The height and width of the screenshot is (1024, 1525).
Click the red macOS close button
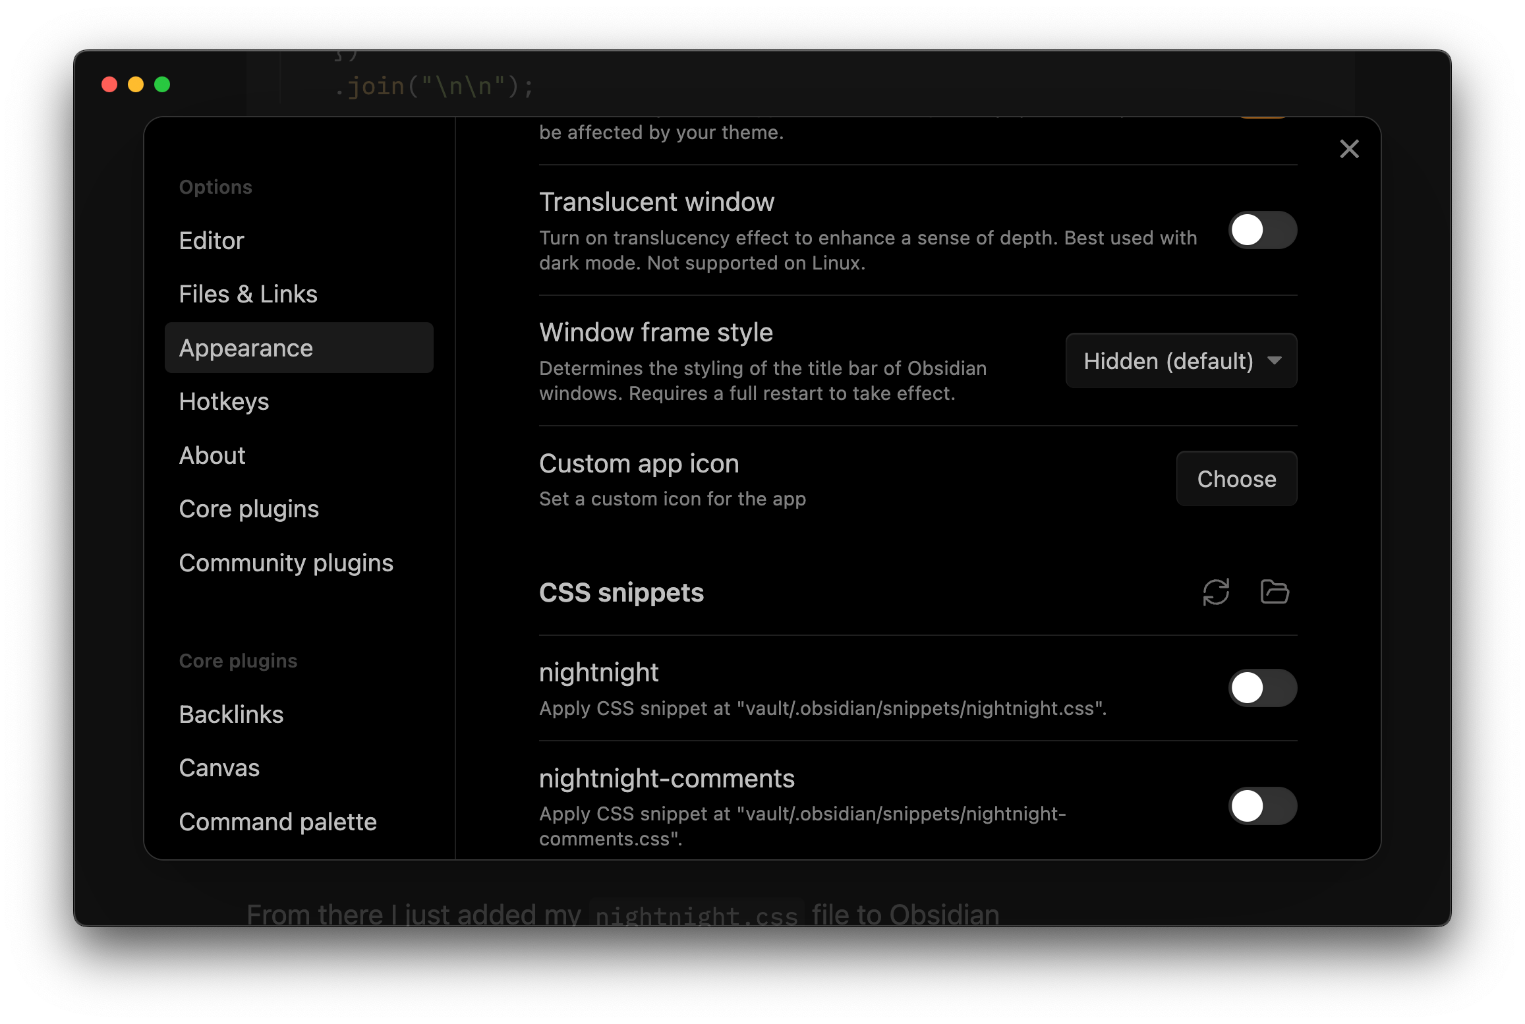[109, 84]
